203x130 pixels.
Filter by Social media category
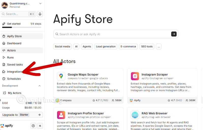coord(62,47)
